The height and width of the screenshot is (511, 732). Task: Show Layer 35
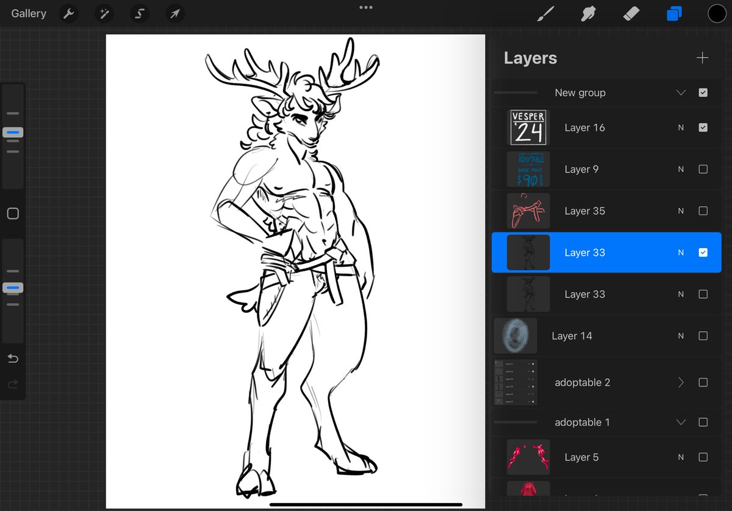point(703,211)
